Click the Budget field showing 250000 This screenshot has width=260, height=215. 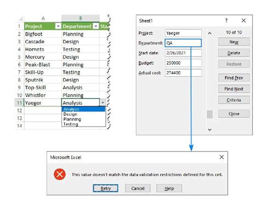tap(183, 63)
